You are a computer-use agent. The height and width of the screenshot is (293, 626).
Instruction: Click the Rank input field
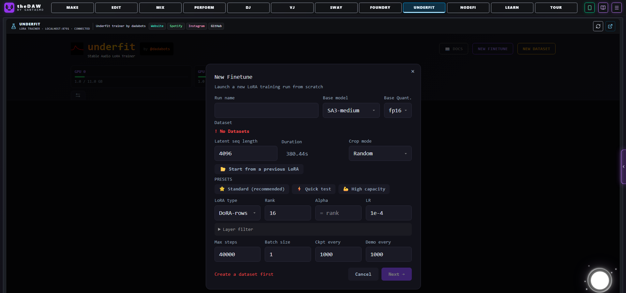point(288,213)
